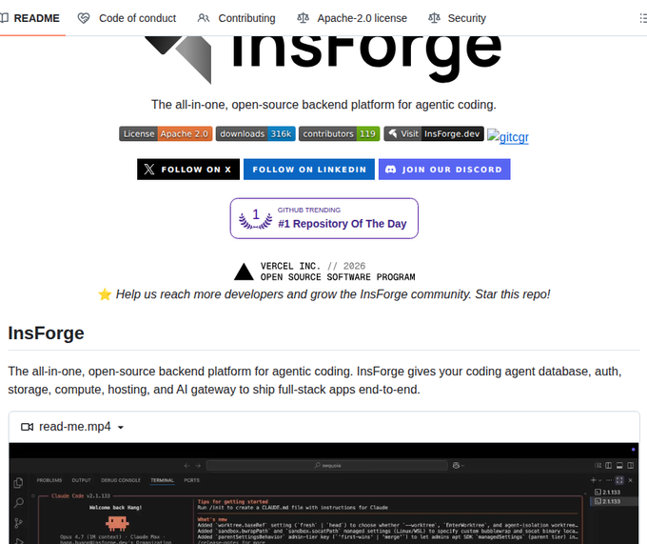Click the source control icon in video sidebar
The image size is (647, 544).
[18, 523]
